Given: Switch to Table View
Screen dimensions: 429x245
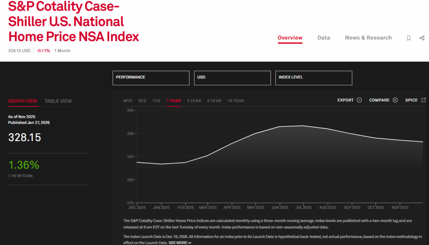Looking at the screenshot, I should 58,101.
